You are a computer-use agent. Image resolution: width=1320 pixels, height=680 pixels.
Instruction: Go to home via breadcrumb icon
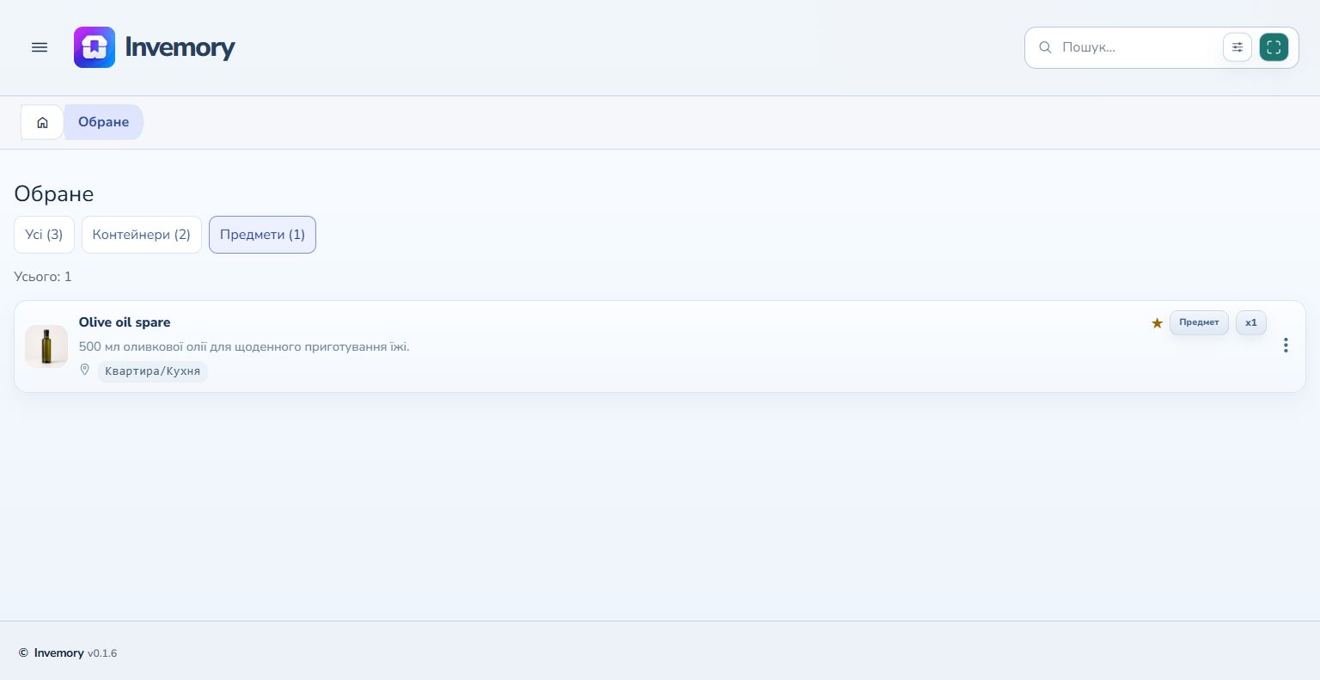point(42,122)
